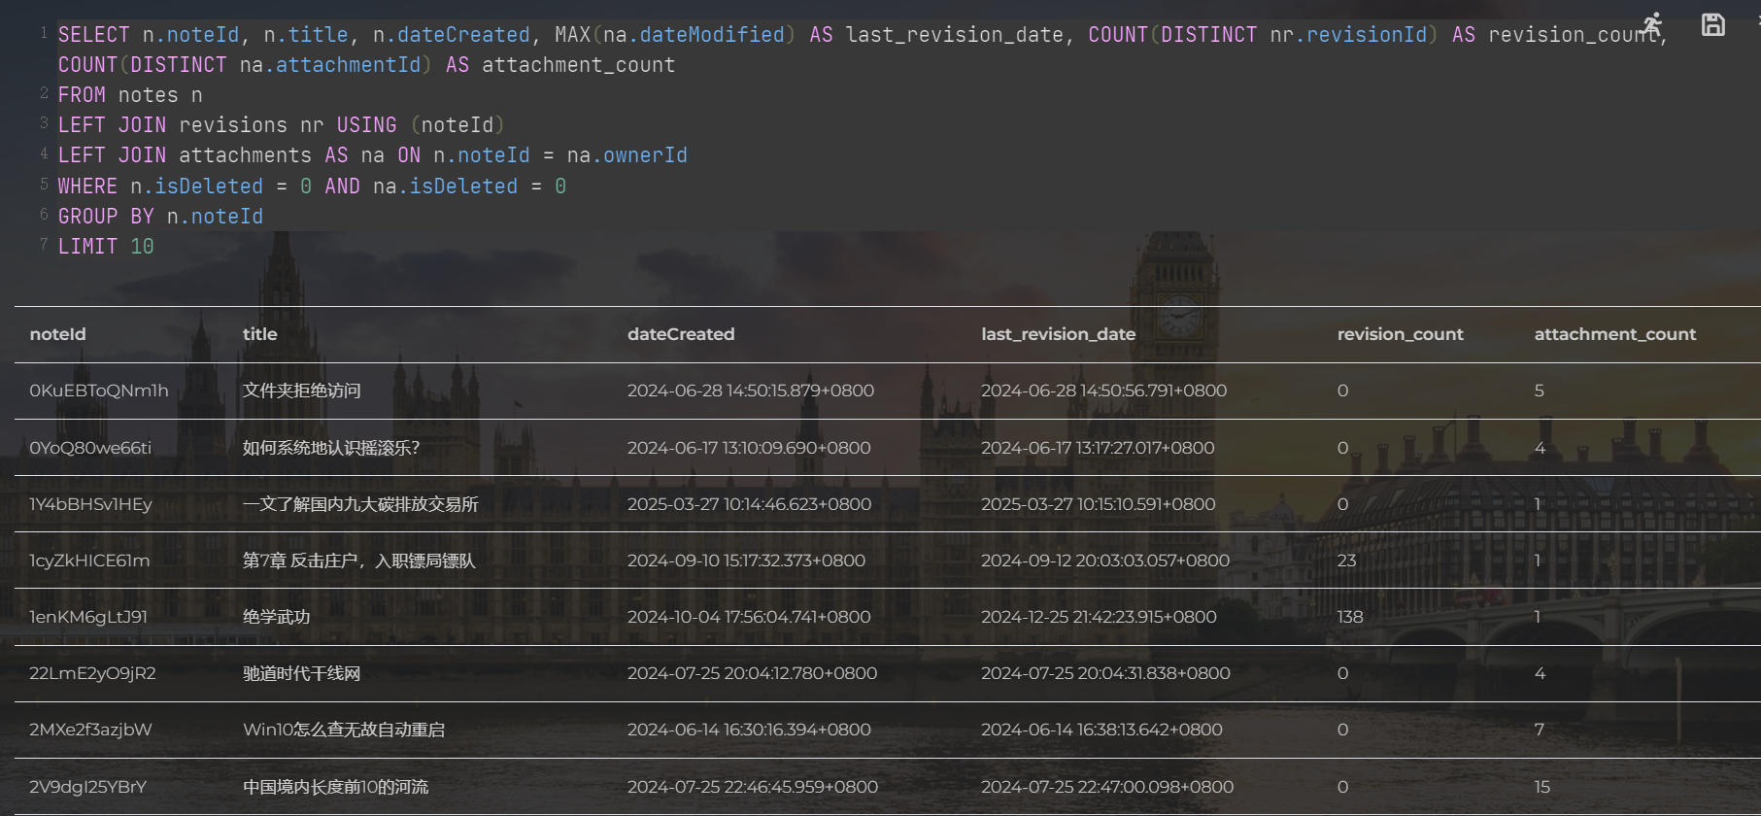Viewport: 1761px width, 816px height.
Task: Click revision count value 138
Action: pos(1350,617)
